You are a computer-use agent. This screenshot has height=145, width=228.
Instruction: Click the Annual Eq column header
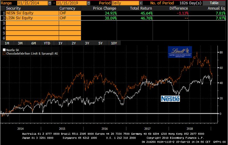pyautogui.click(x=216, y=8)
